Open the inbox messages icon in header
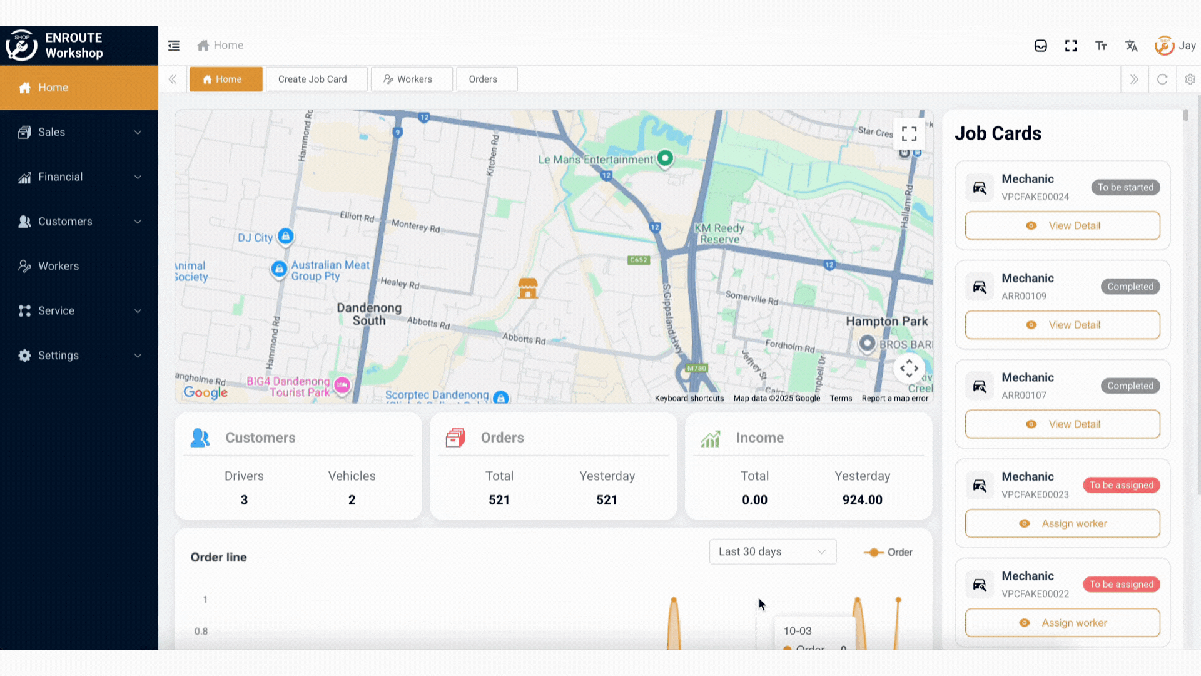This screenshot has height=676, width=1201. 1040,46
